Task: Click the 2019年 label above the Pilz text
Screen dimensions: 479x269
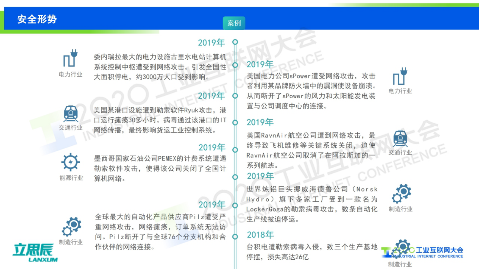Action: click(x=212, y=204)
